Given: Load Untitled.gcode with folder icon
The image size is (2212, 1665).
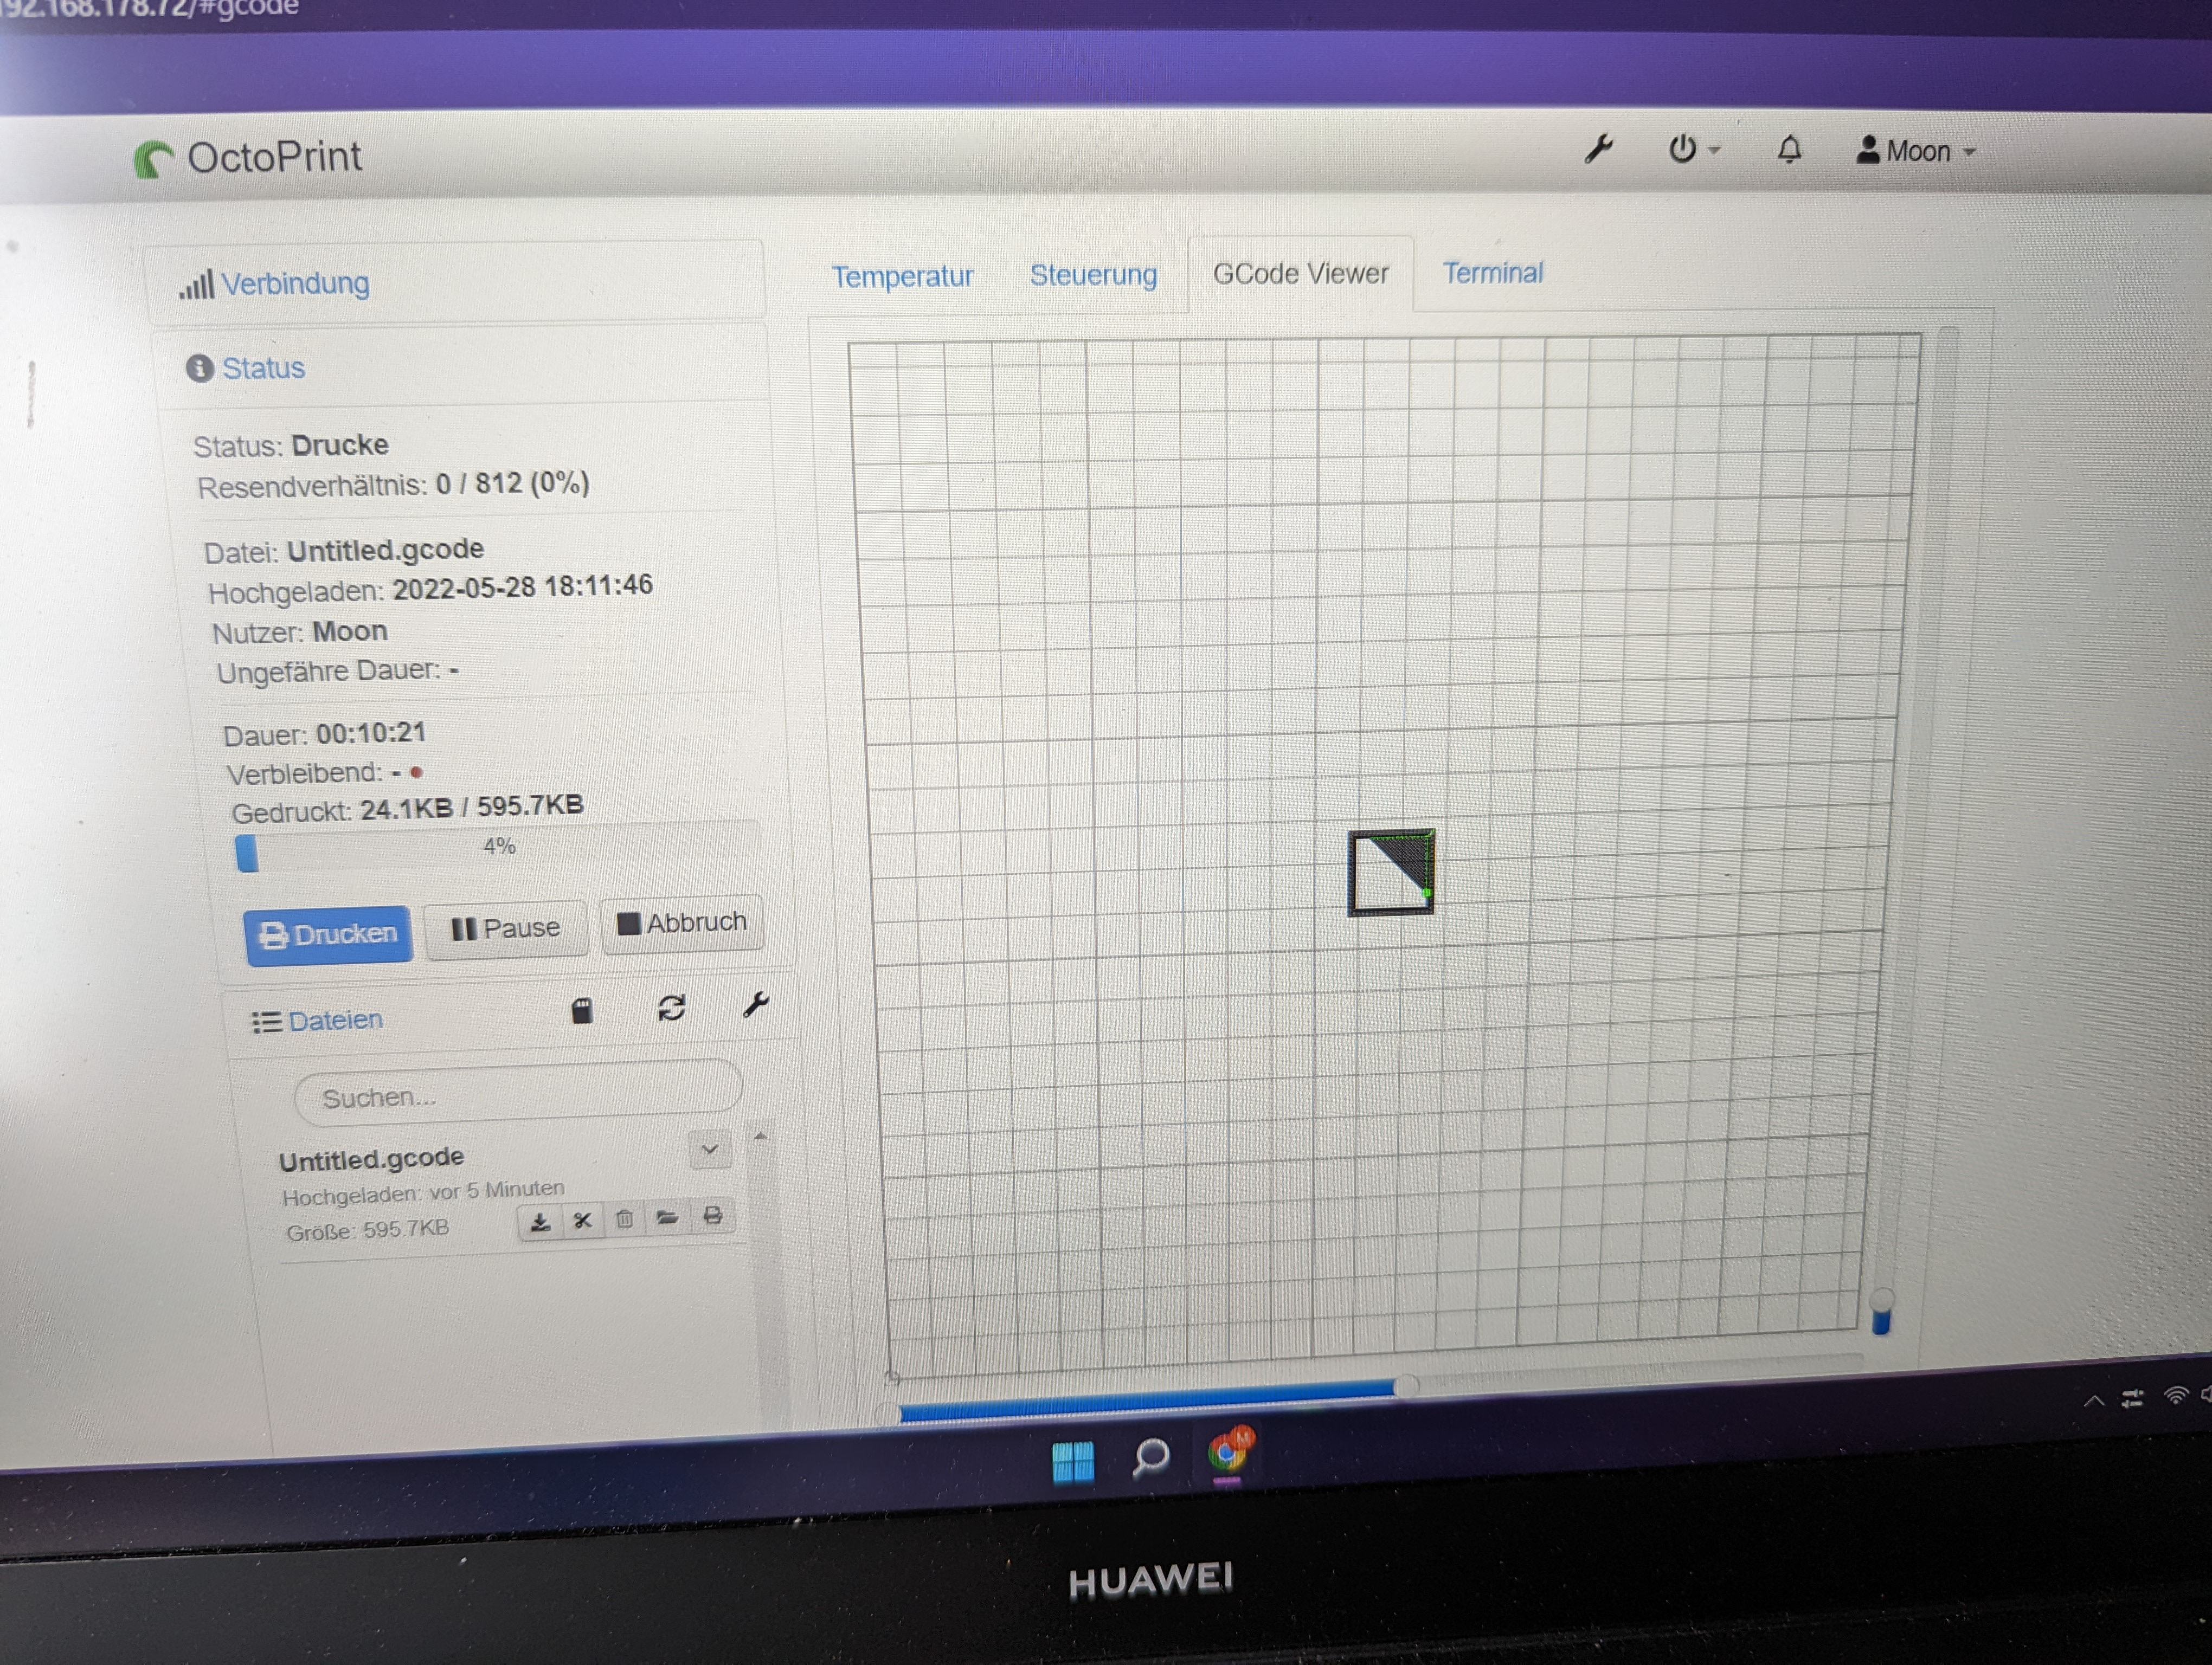Looking at the screenshot, I should [x=667, y=1216].
